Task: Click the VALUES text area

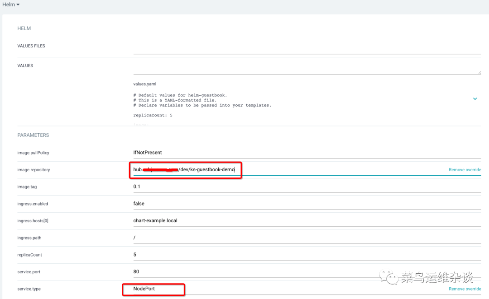Action: coord(307,68)
